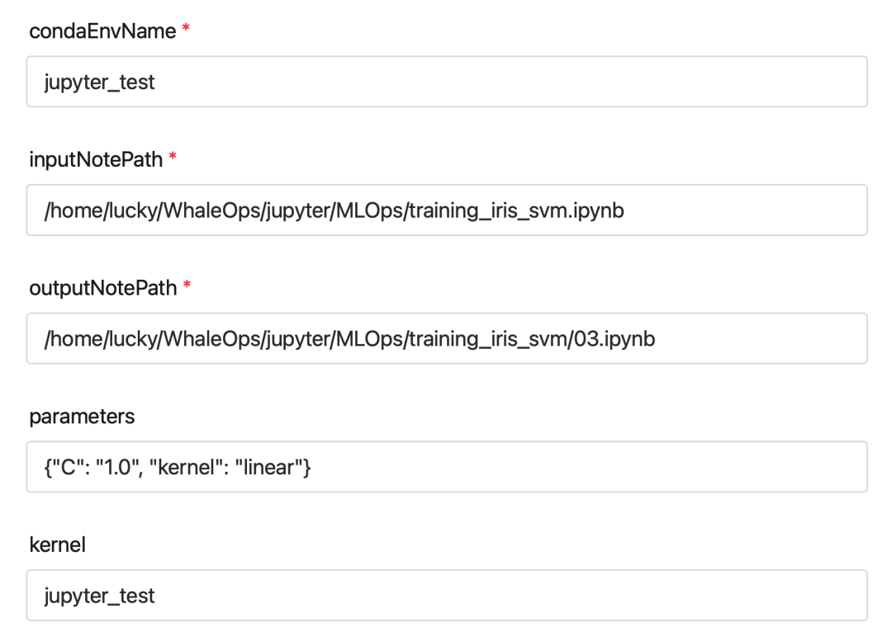This screenshot has width=892, height=637.
Task: Click the required marker beside outputNotePath
Action: click(187, 286)
